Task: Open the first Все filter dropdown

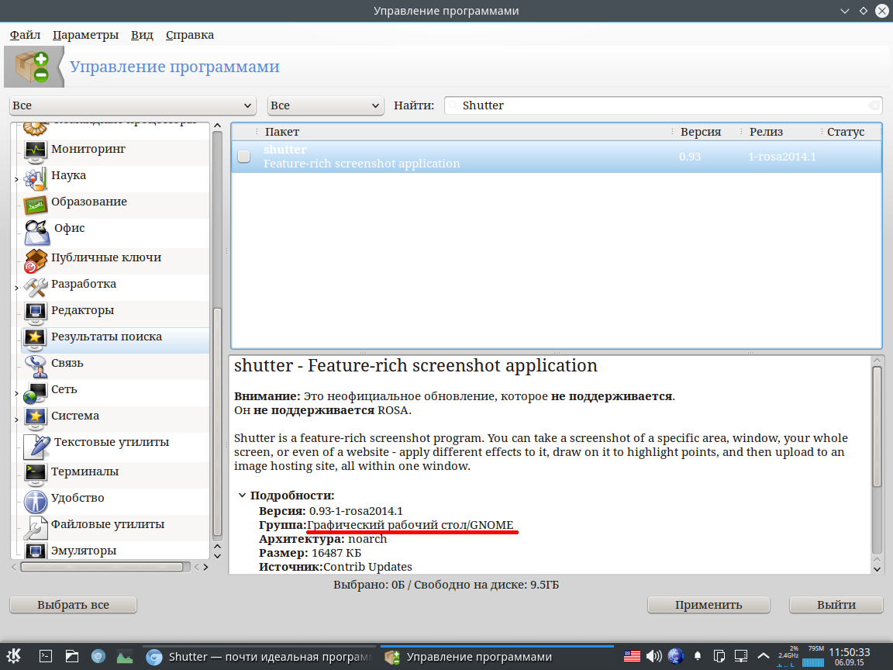Action: 133,105
